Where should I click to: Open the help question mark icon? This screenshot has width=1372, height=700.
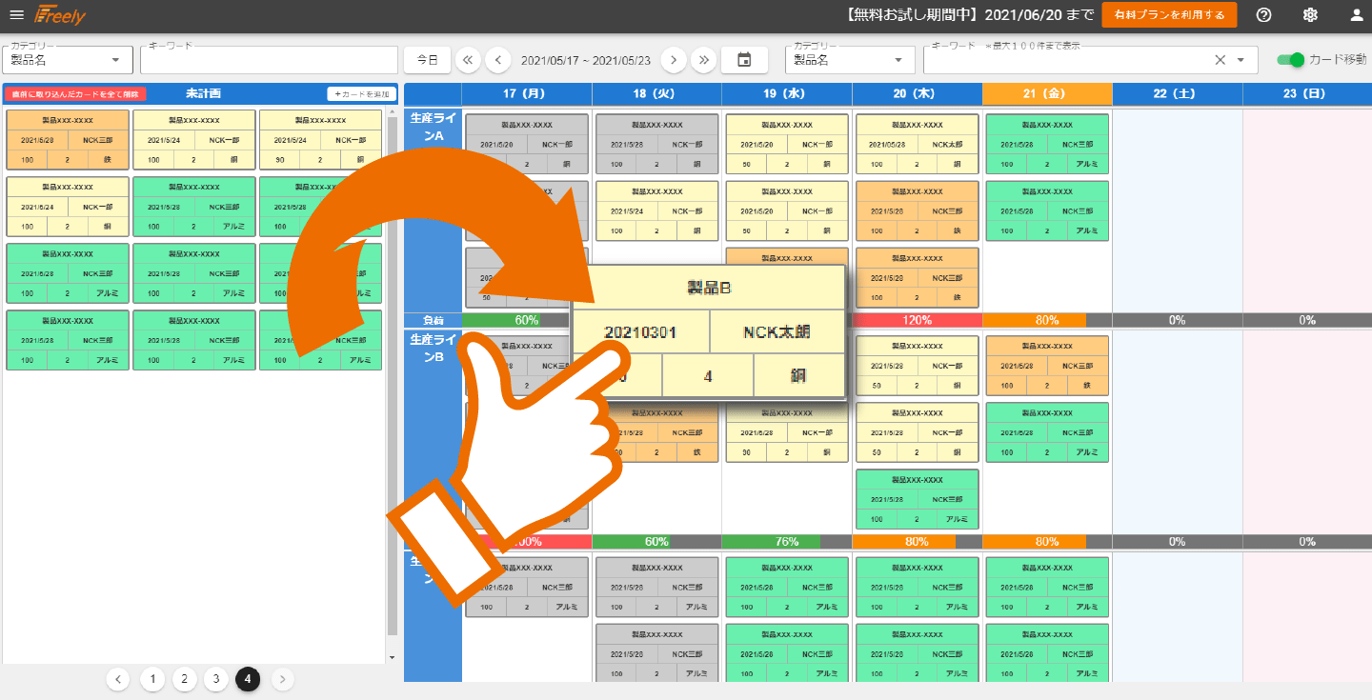tap(1264, 15)
